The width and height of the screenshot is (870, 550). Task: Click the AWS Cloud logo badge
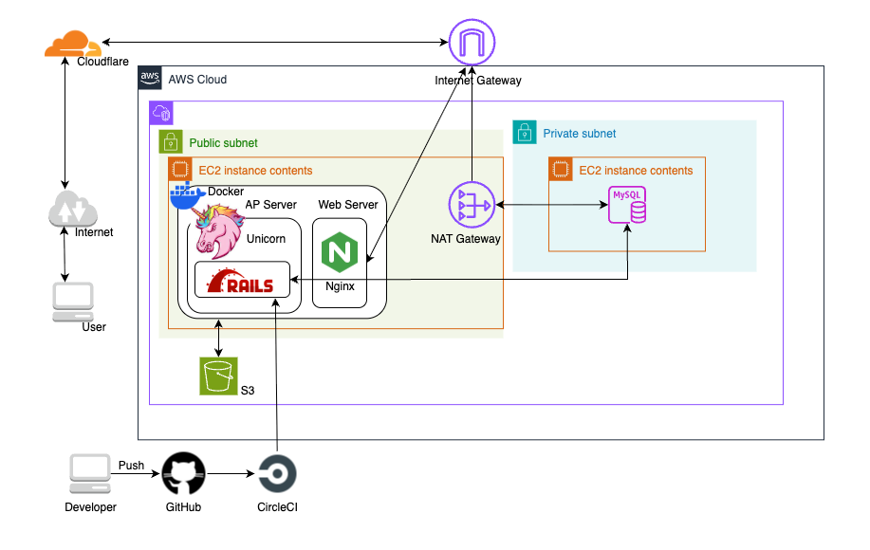pyautogui.click(x=150, y=78)
